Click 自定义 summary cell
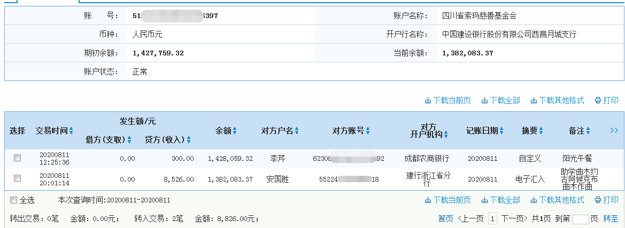This screenshot has height=228, width=625. pos(530,159)
